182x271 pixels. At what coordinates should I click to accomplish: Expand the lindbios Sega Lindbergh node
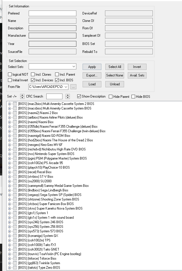tap(9, 190)
